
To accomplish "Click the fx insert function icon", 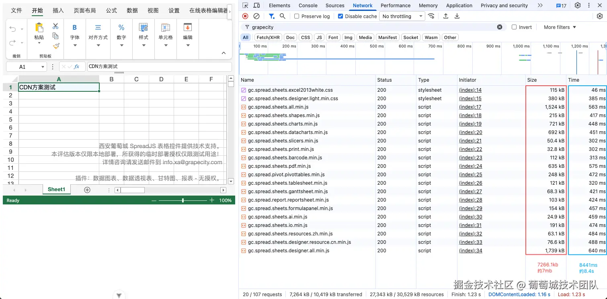I will click(76, 66).
